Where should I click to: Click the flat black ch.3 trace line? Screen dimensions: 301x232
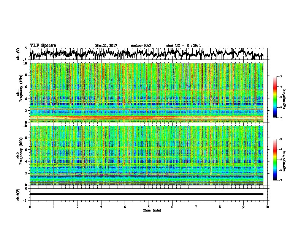click(x=147, y=194)
